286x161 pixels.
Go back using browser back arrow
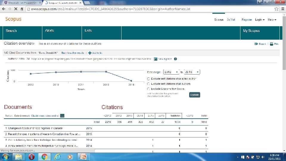(x=4, y=9)
